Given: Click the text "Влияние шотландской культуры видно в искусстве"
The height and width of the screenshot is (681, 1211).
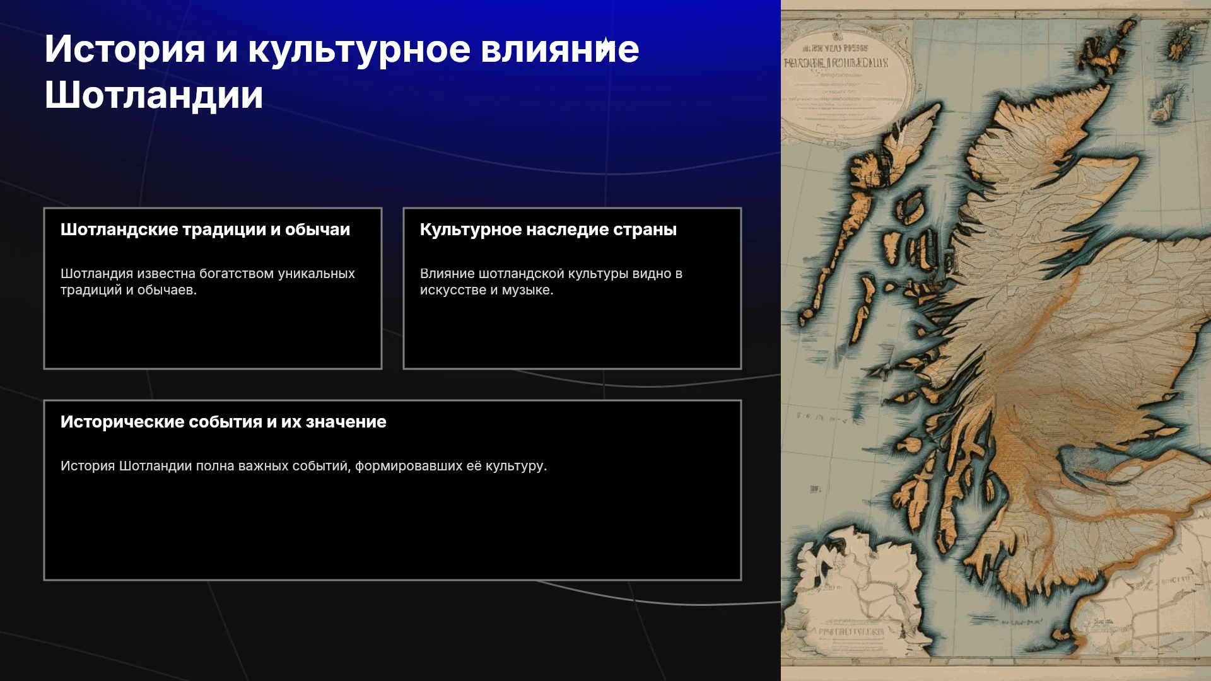Looking at the screenshot, I should [551, 282].
